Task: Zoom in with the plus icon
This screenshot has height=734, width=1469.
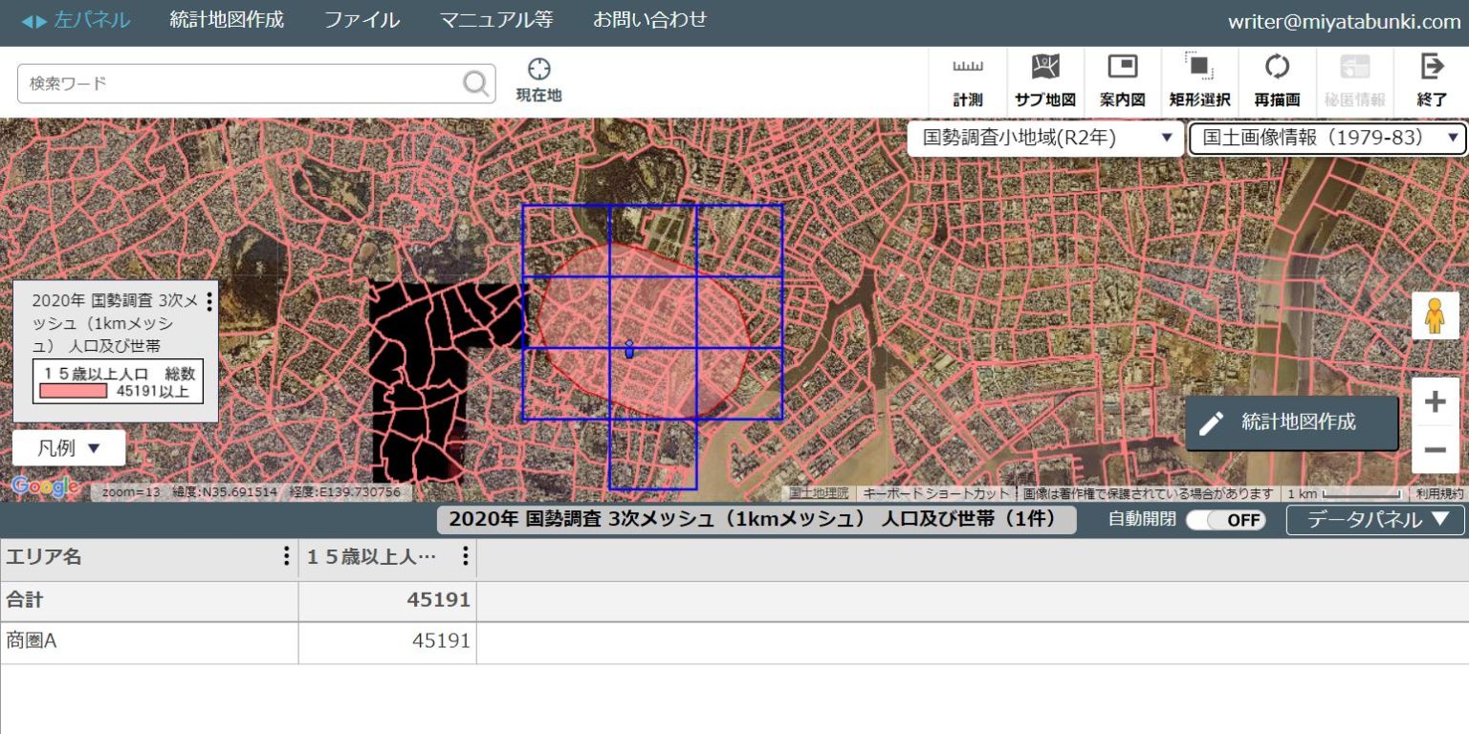Action: [1435, 401]
